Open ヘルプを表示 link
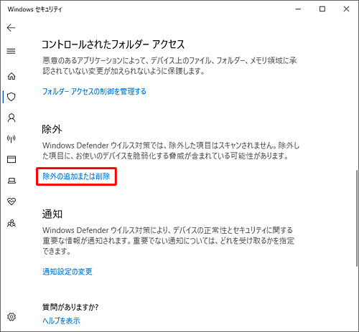This screenshot has width=359, height=332. [x=61, y=321]
